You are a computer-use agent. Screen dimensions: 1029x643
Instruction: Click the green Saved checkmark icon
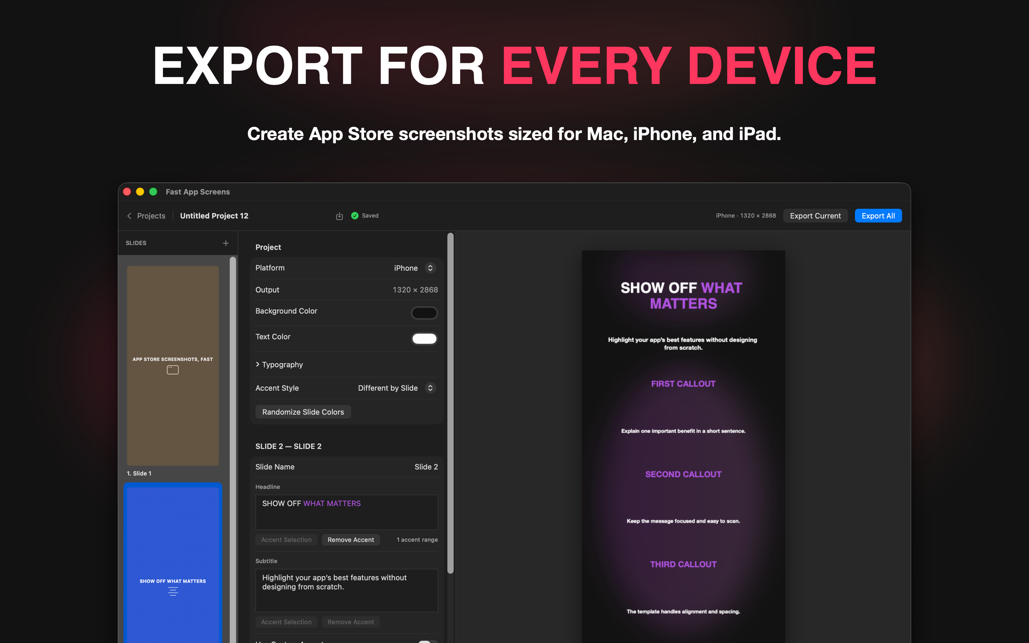click(355, 216)
